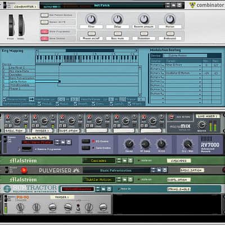Toggle the Show Devices button
The height and width of the screenshot is (225, 225).
tap(44, 38)
